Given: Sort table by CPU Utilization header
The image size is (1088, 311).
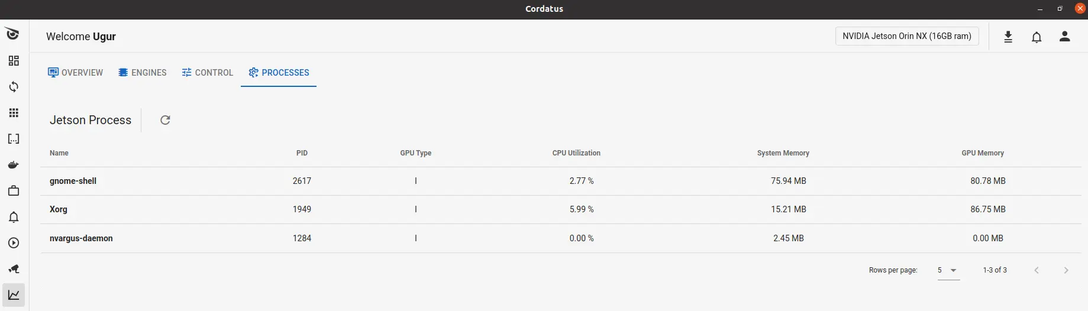Looking at the screenshot, I should click(576, 153).
